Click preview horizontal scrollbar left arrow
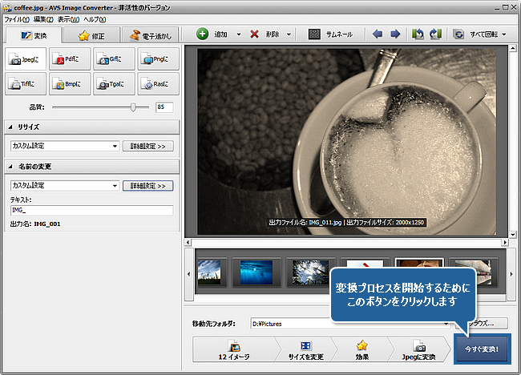521x375 pixels. (x=188, y=243)
